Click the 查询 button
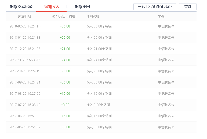207x139 pixels. pos(188,7)
